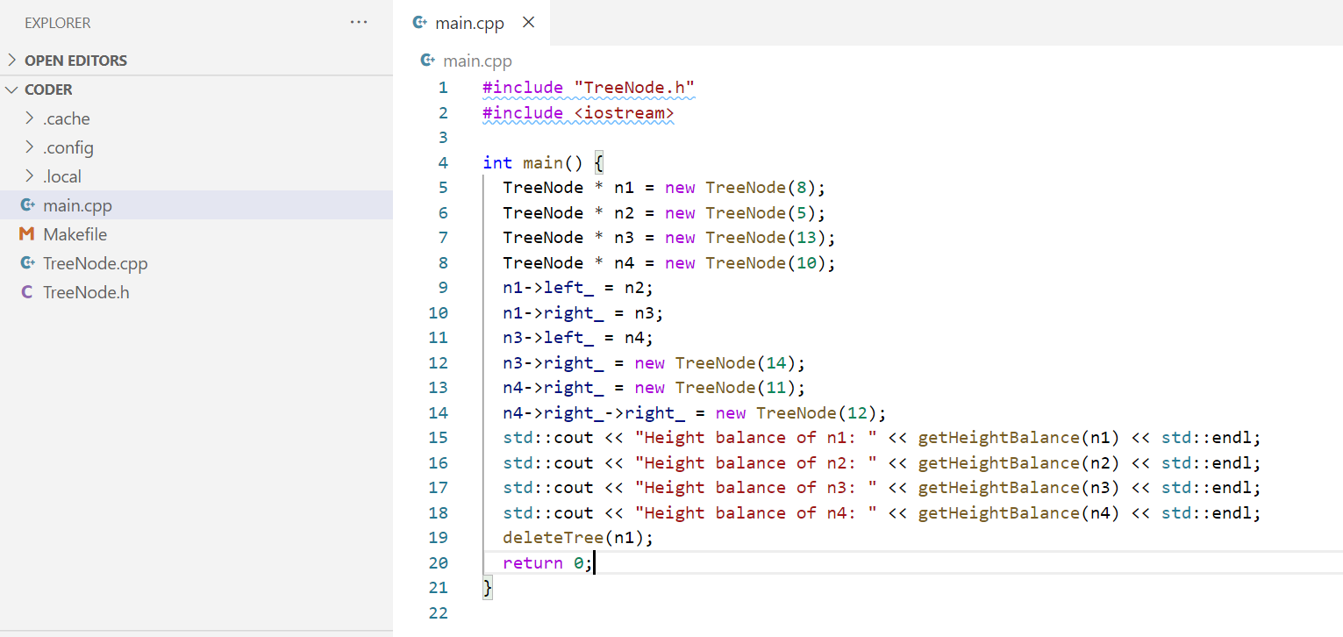Click the C++ icon beside TreeNode.cpp
1343x637 pixels.
(26, 263)
